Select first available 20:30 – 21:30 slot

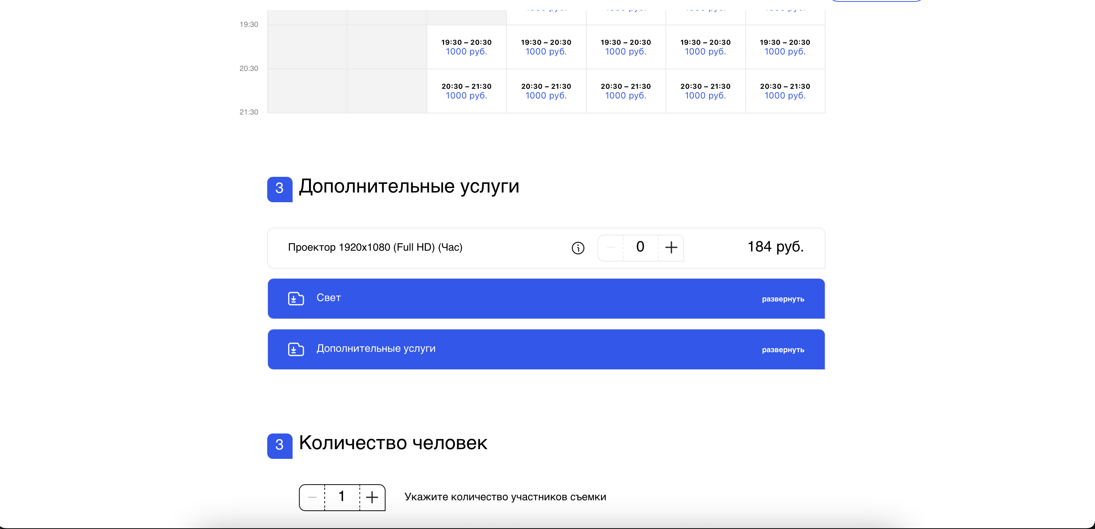click(x=466, y=91)
